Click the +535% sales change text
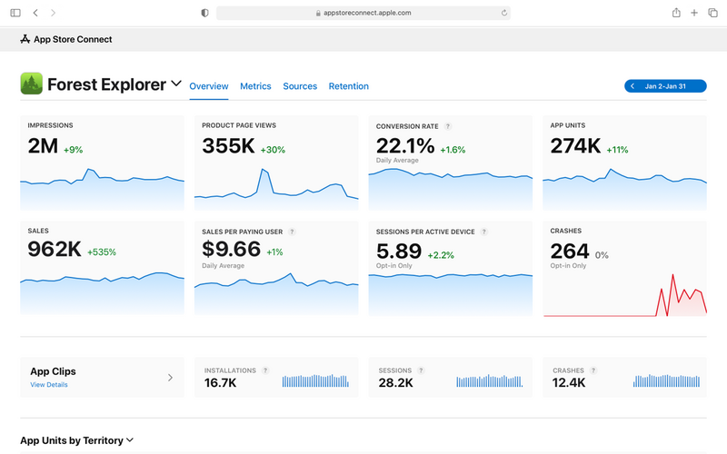Image resolution: width=727 pixels, height=454 pixels. (x=102, y=252)
